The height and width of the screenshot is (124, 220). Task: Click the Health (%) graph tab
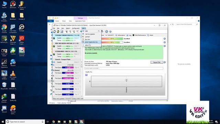(89, 72)
